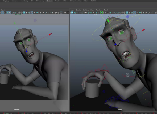The width and height of the screenshot is (157, 114).
Task: Open the Arnold shelf tab
Action: click(x=57, y=1)
